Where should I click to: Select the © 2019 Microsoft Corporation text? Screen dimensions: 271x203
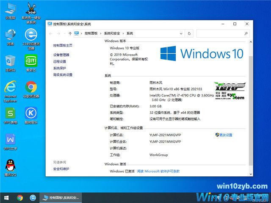[129, 59]
